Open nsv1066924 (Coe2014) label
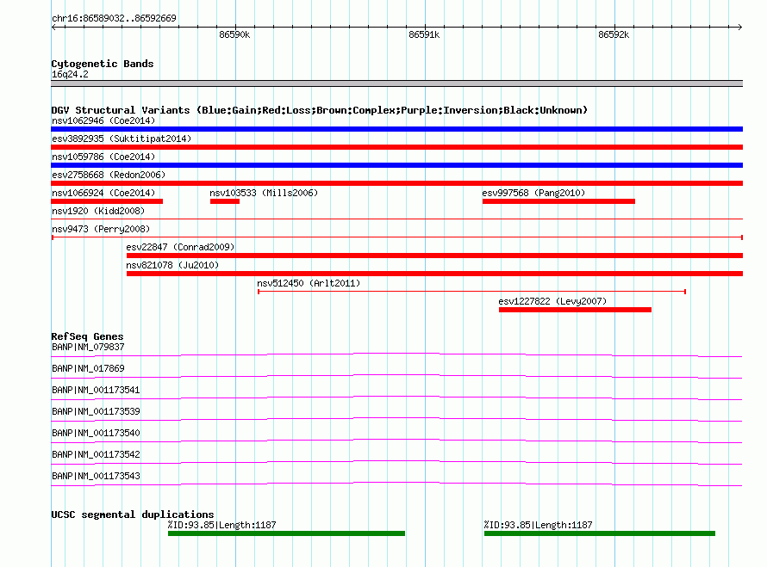Image resolution: width=767 pixels, height=567 pixels. (103, 193)
